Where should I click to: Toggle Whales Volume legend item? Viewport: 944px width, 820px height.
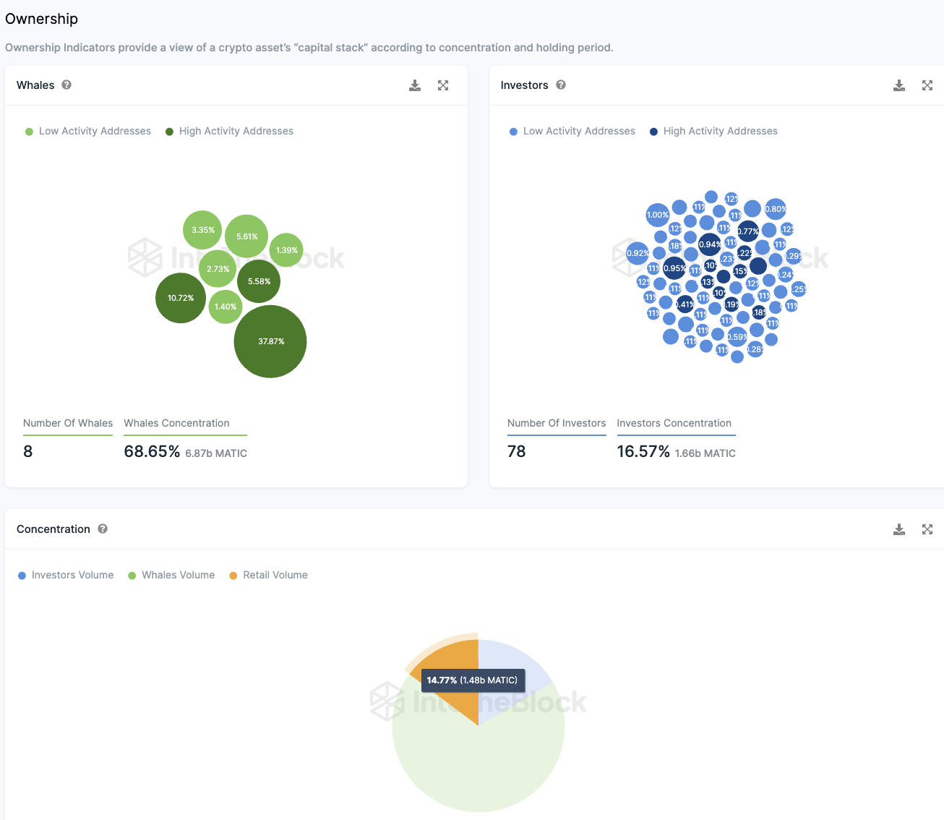click(171, 575)
